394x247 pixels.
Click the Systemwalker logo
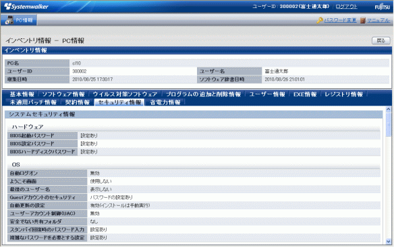click(26, 7)
